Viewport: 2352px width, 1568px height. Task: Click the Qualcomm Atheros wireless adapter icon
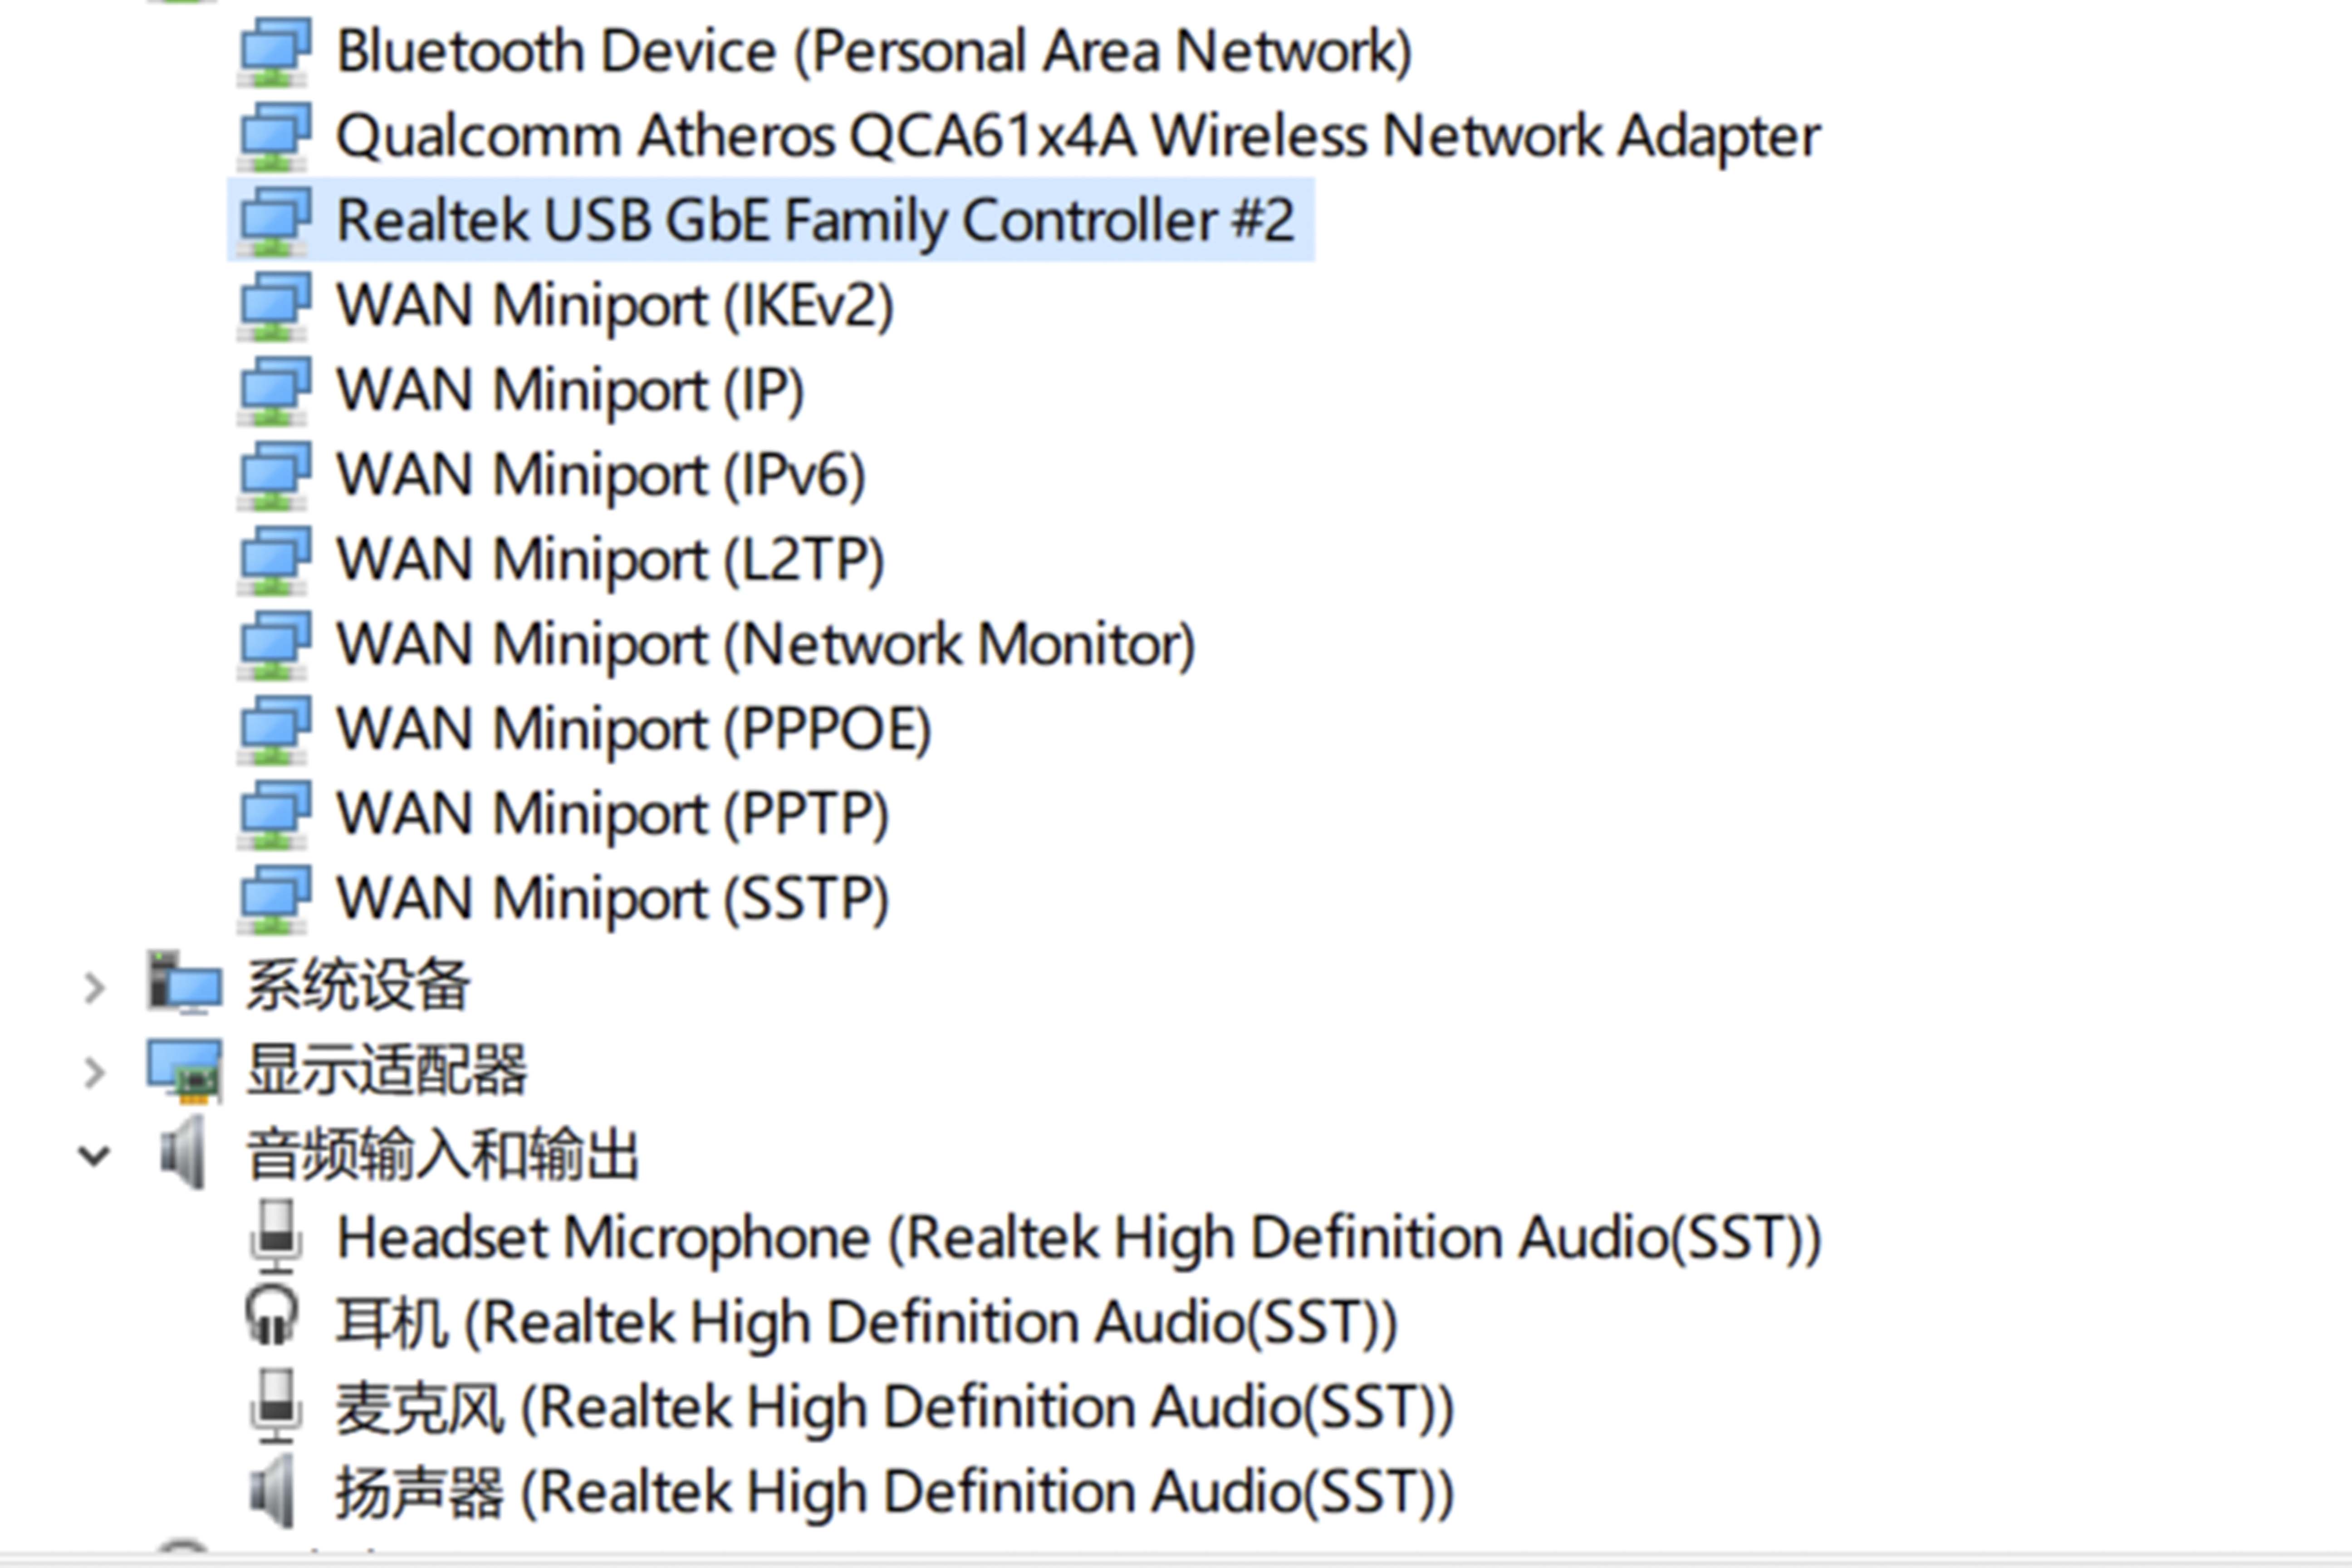pyautogui.click(x=274, y=137)
